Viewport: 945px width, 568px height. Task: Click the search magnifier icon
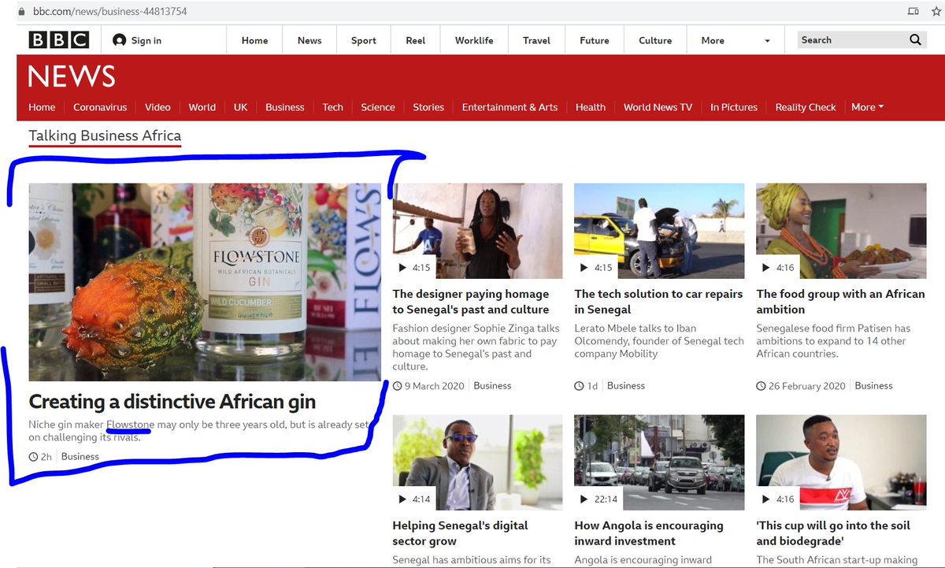click(x=914, y=39)
